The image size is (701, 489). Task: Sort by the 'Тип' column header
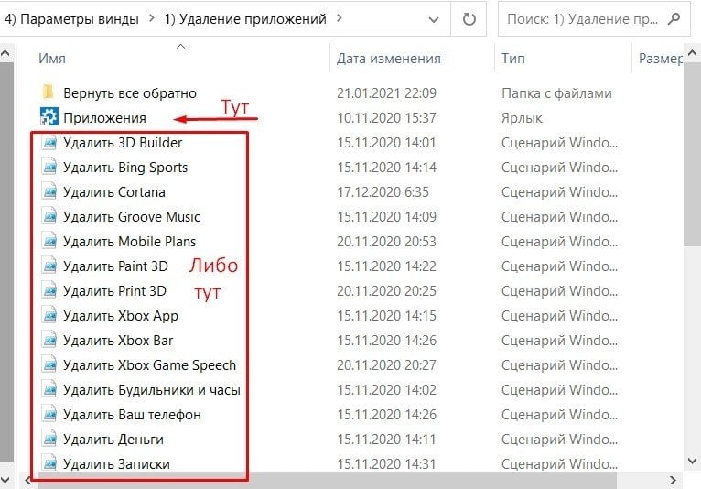tap(512, 59)
